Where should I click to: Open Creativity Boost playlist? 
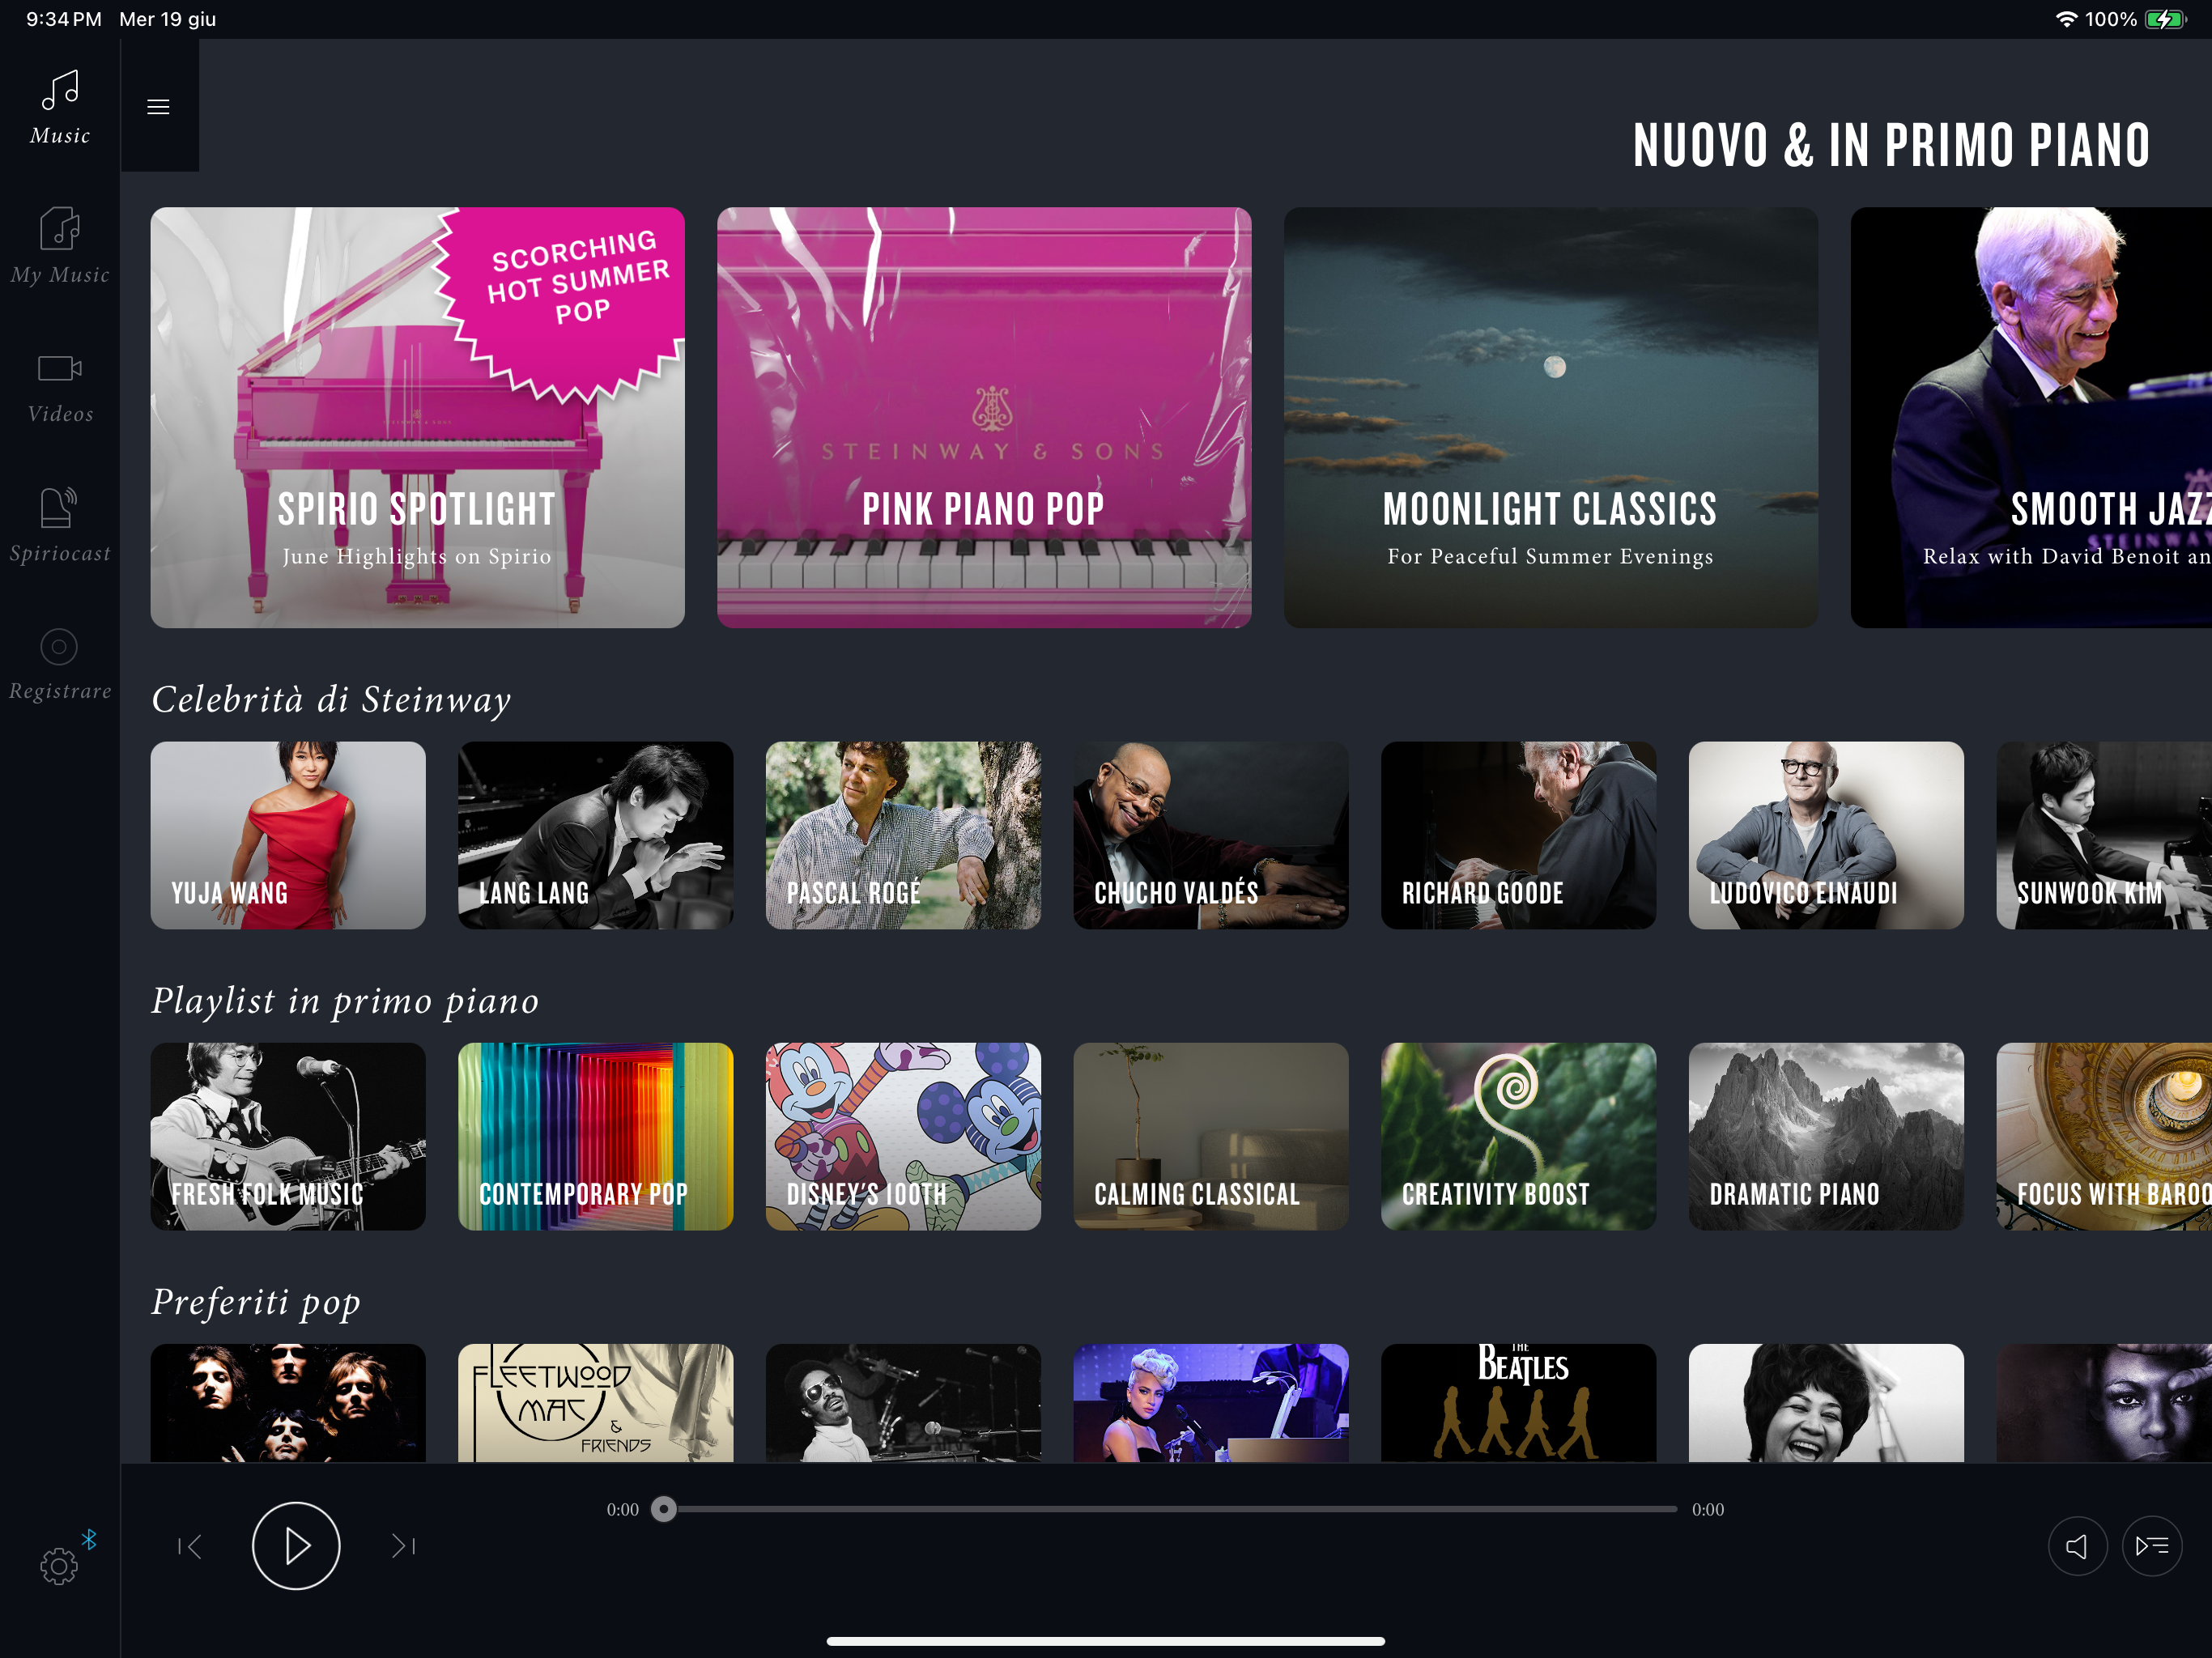tap(1518, 1136)
